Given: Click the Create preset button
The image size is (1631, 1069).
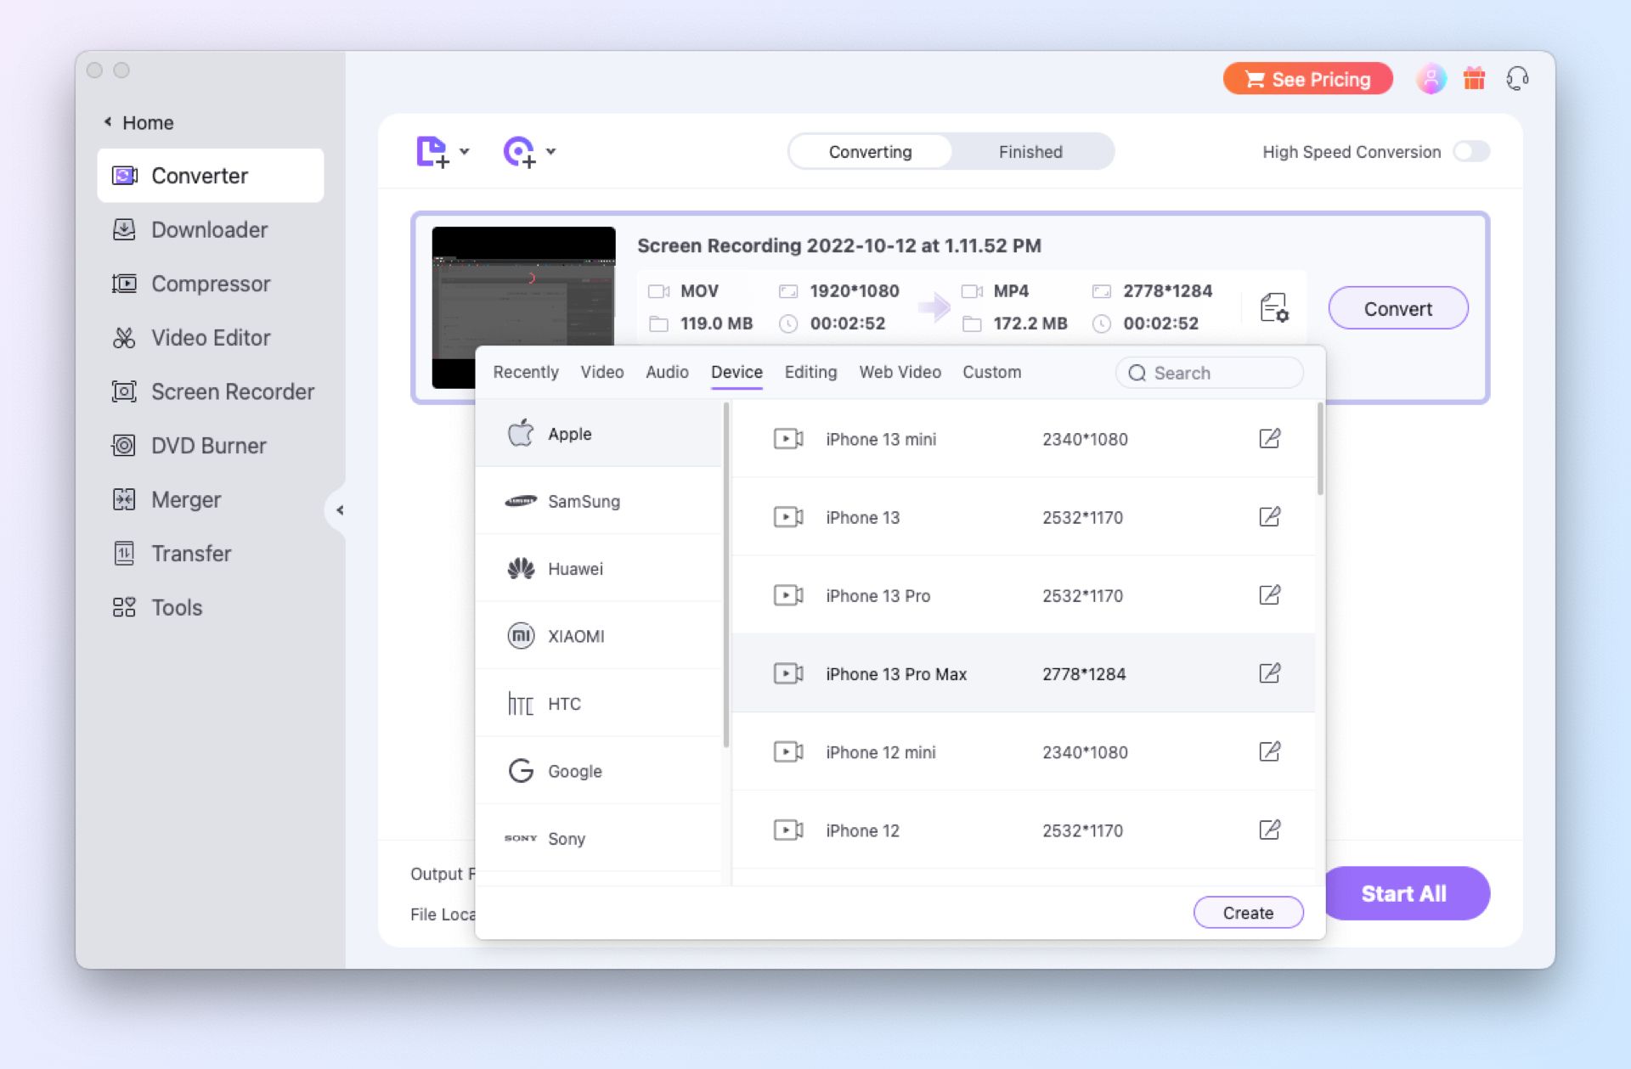Looking at the screenshot, I should click(1247, 912).
